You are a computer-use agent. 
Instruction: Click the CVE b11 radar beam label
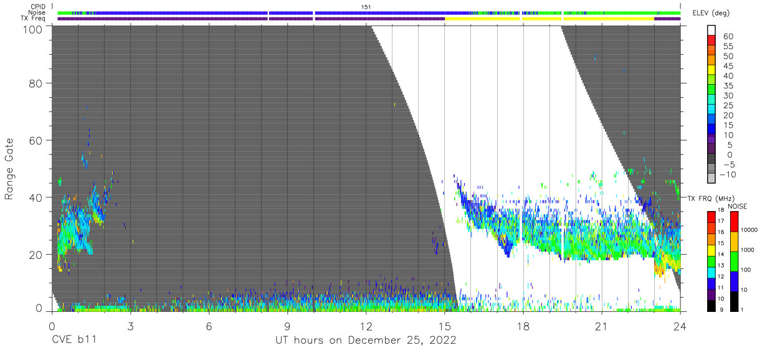click(74, 341)
